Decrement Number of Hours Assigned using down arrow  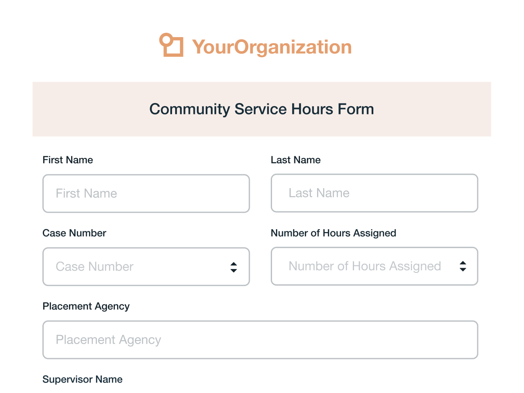click(462, 269)
